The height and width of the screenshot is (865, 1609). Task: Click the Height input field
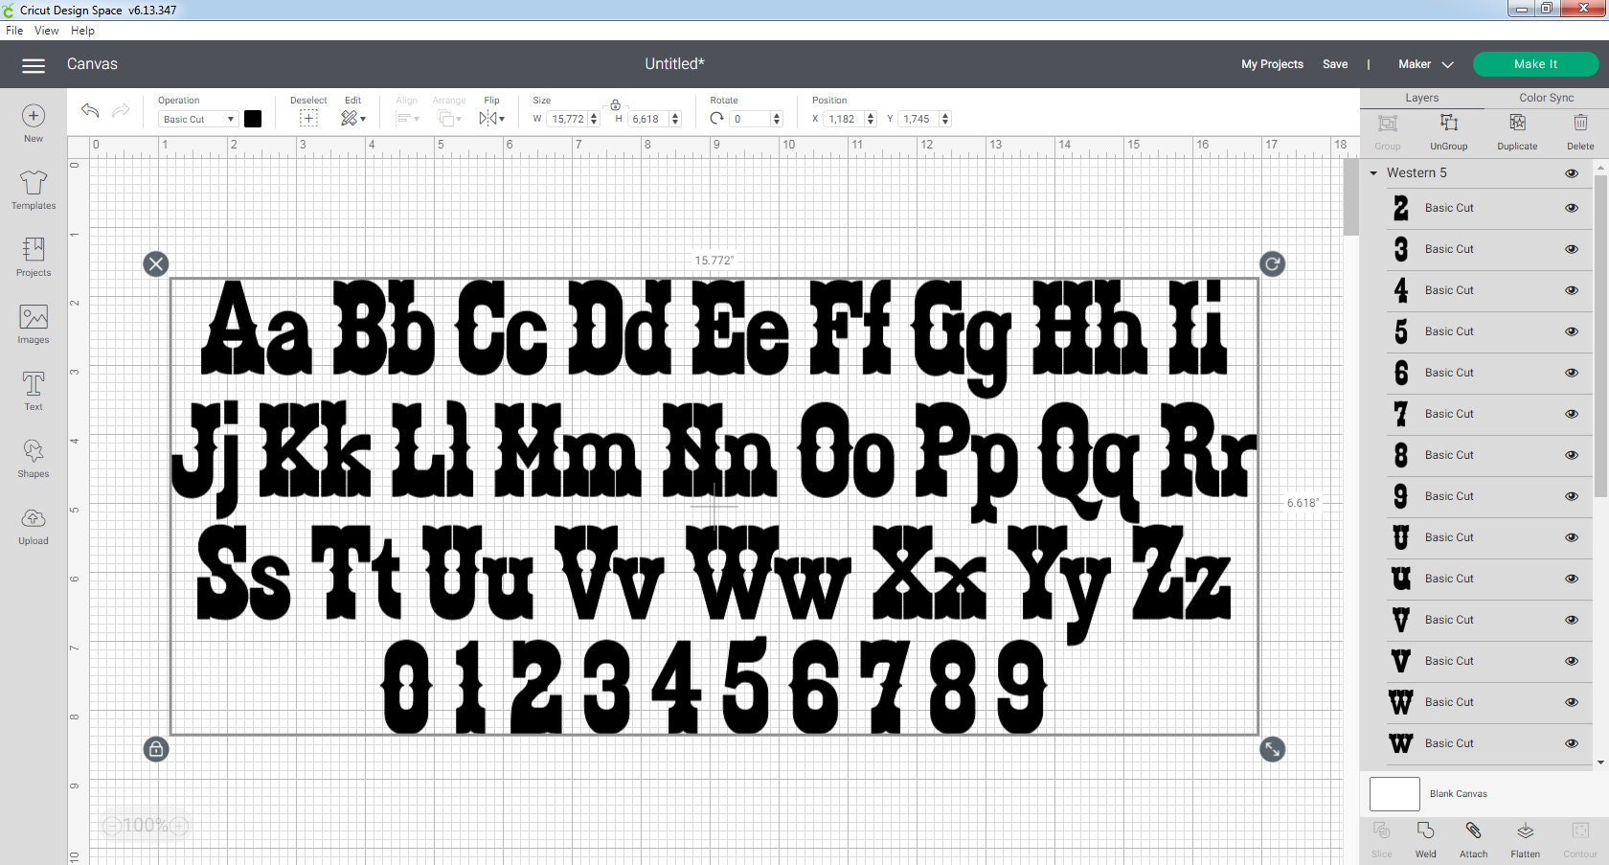tap(647, 119)
